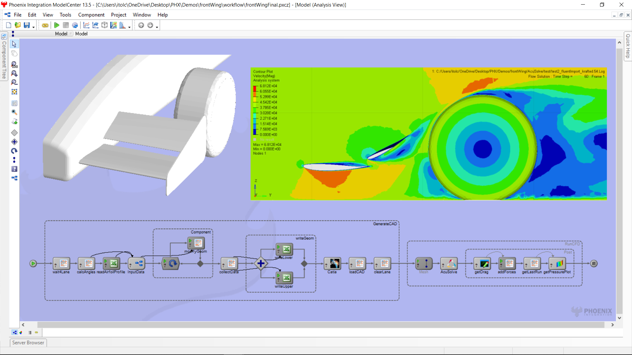The height and width of the screenshot is (355, 632).
Task: Open the inner document system menu icon
Action: click(7, 15)
